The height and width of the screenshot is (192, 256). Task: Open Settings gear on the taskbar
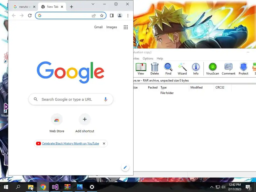tap(92, 187)
